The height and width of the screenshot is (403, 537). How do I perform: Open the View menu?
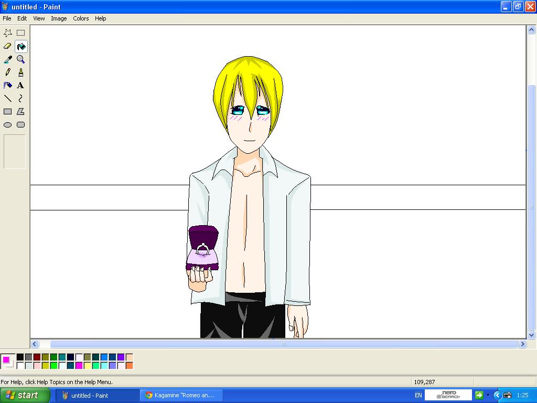pos(39,18)
